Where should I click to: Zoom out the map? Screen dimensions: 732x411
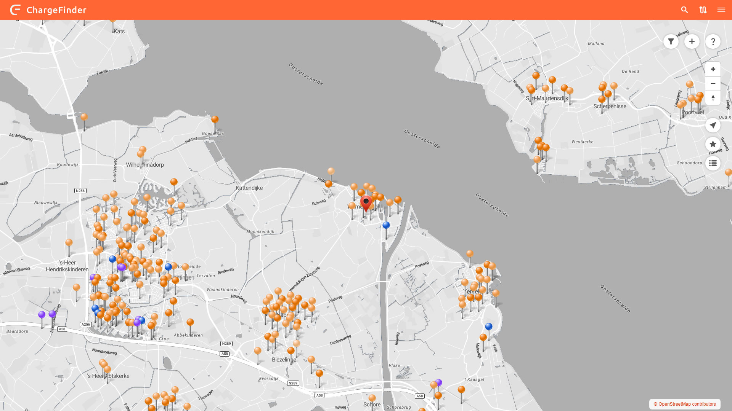(x=713, y=84)
